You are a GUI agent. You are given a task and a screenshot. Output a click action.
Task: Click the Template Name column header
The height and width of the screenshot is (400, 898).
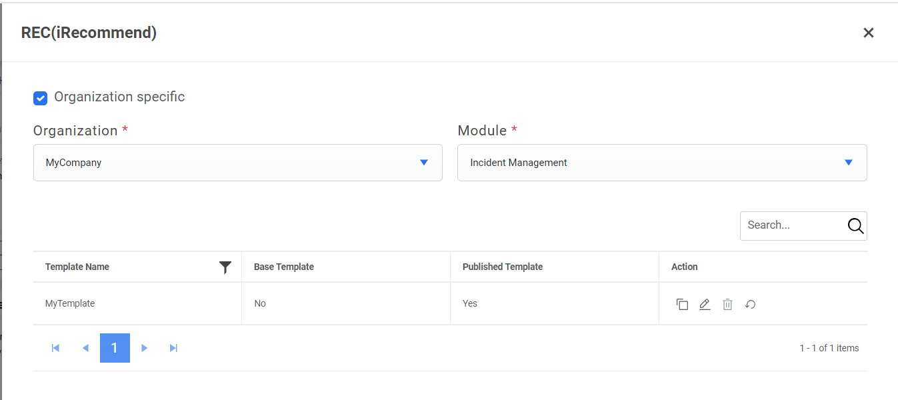pos(77,267)
